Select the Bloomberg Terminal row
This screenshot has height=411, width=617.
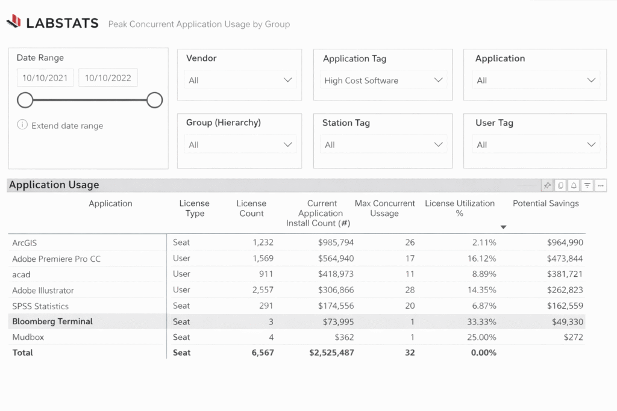pos(52,321)
